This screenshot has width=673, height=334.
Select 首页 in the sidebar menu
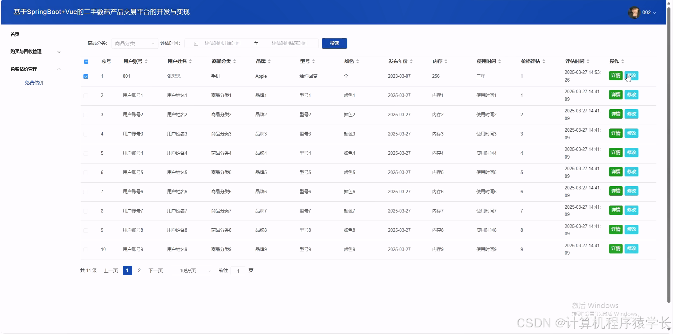pos(15,34)
